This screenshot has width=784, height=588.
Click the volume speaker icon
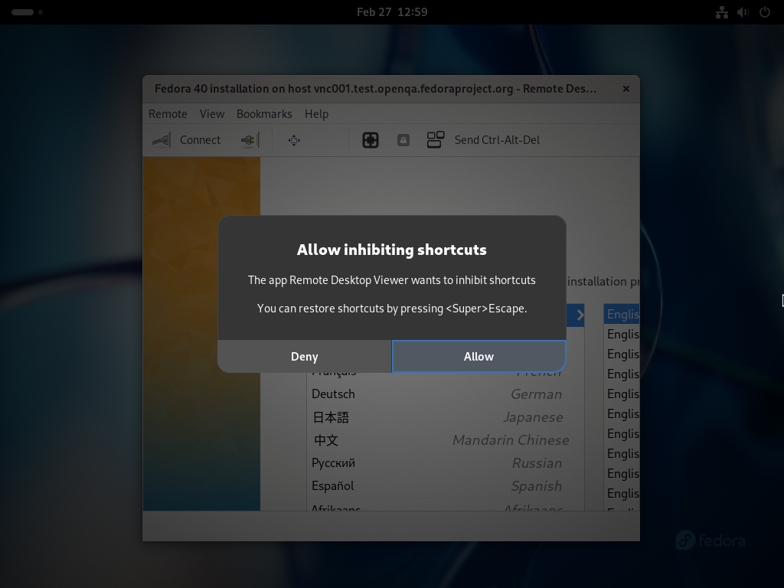743,12
